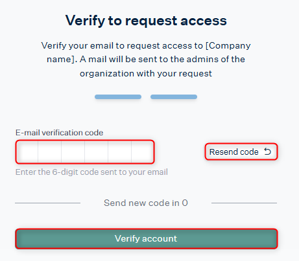Click the 'organization with your request' text line
Screen dimensions: 299x261
[x=146, y=74]
